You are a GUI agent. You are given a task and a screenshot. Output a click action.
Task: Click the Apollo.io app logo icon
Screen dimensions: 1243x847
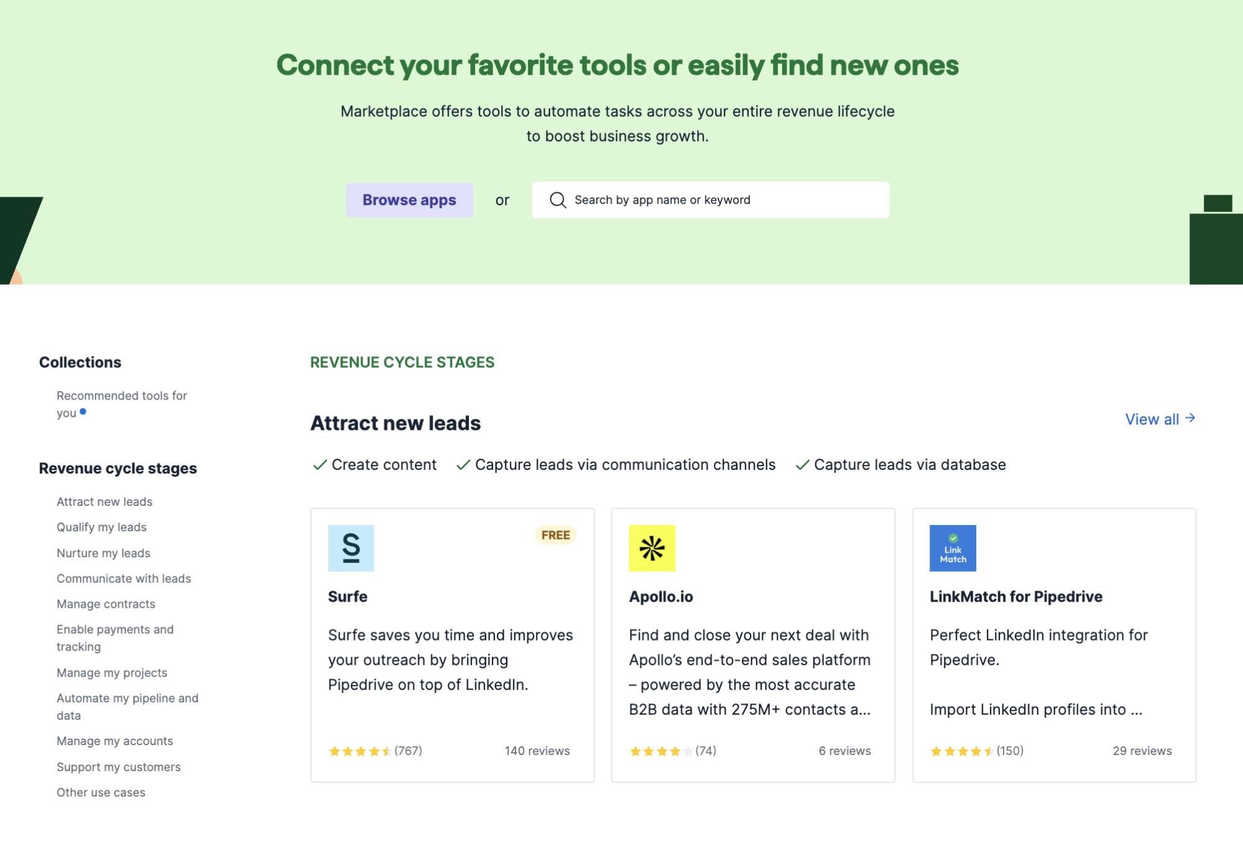[x=652, y=548]
